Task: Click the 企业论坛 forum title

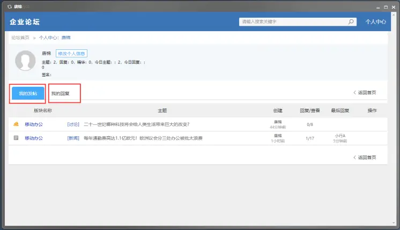Action: (25, 22)
